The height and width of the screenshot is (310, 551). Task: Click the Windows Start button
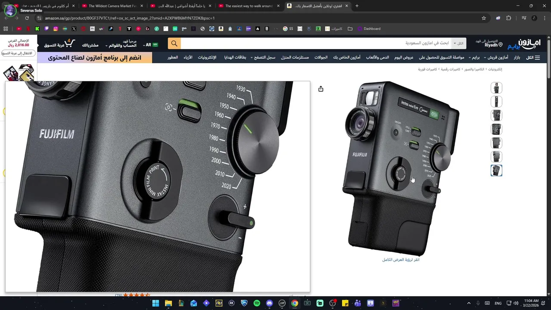point(156,303)
